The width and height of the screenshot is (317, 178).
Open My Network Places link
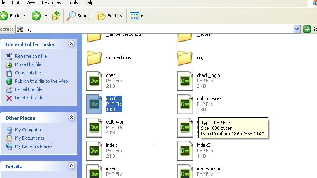pos(34,146)
